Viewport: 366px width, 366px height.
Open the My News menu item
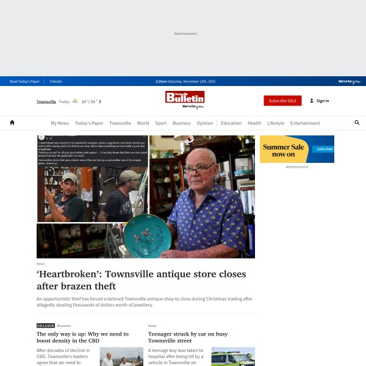pos(60,123)
